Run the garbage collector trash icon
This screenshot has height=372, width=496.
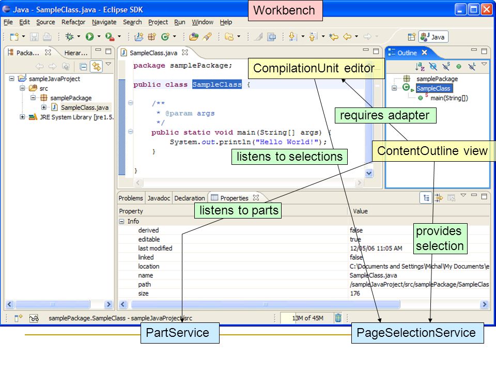tap(338, 318)
